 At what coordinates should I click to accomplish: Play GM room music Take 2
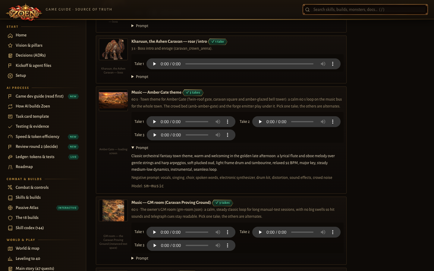[x=260, y=232]
